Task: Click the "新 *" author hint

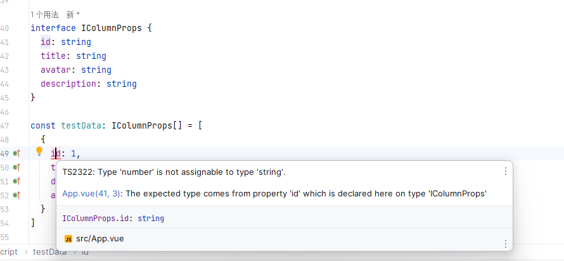Action: click(74, 14)
